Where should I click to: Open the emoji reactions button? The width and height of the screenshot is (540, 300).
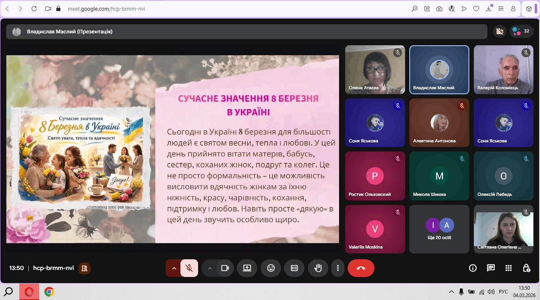pos(271,268)
